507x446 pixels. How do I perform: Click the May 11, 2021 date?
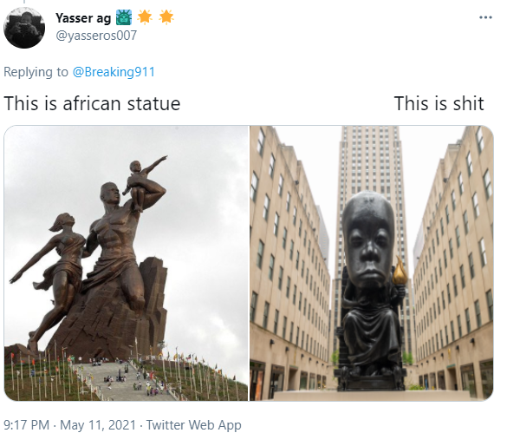(98, 425)
